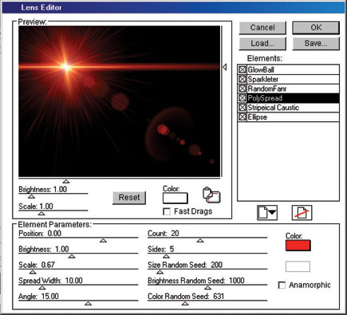
Task: Open the red element Color swatch
Action: [298, 246]
